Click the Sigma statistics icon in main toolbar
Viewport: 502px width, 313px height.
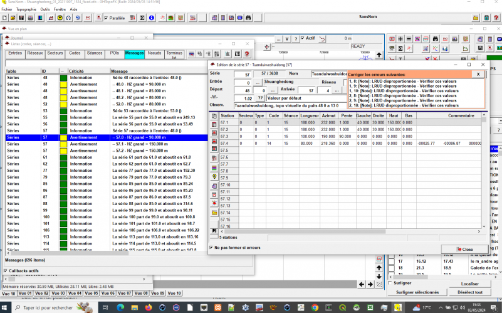(142, 18)
